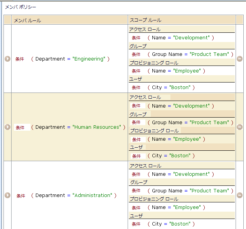This screenshot has height=229, width=246.
Task: Click the メンバ ポリシー section title
Action: (21, 7)
